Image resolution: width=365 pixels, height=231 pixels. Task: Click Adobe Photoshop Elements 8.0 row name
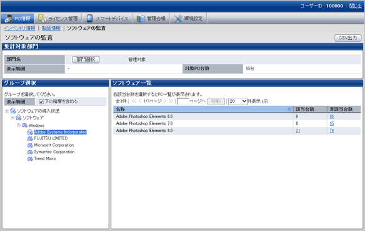tap(144, 131)
